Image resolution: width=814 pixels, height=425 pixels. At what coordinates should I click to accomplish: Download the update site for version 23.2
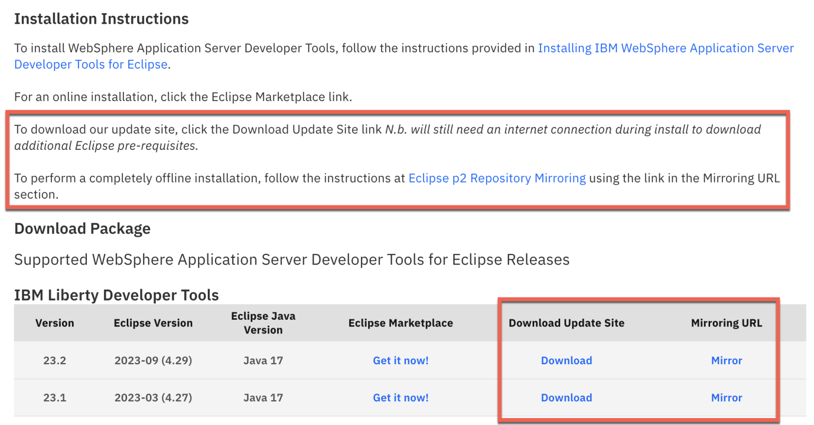click(567, 360)
